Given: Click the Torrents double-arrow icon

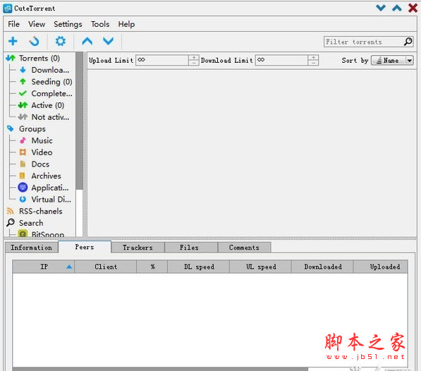Looking at the screenshot, I should (x=11, y=58).
